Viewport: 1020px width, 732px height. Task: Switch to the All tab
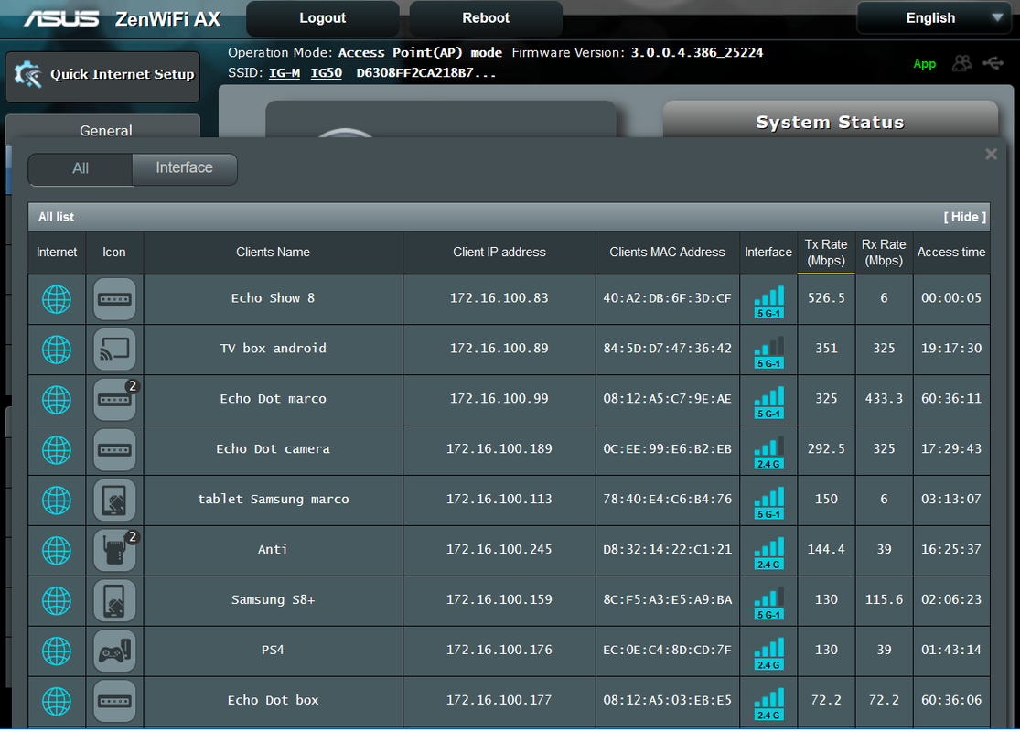click(81, 168)
